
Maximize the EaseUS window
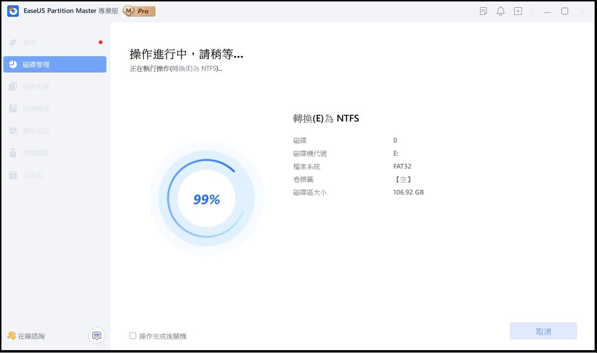(565, 11)
